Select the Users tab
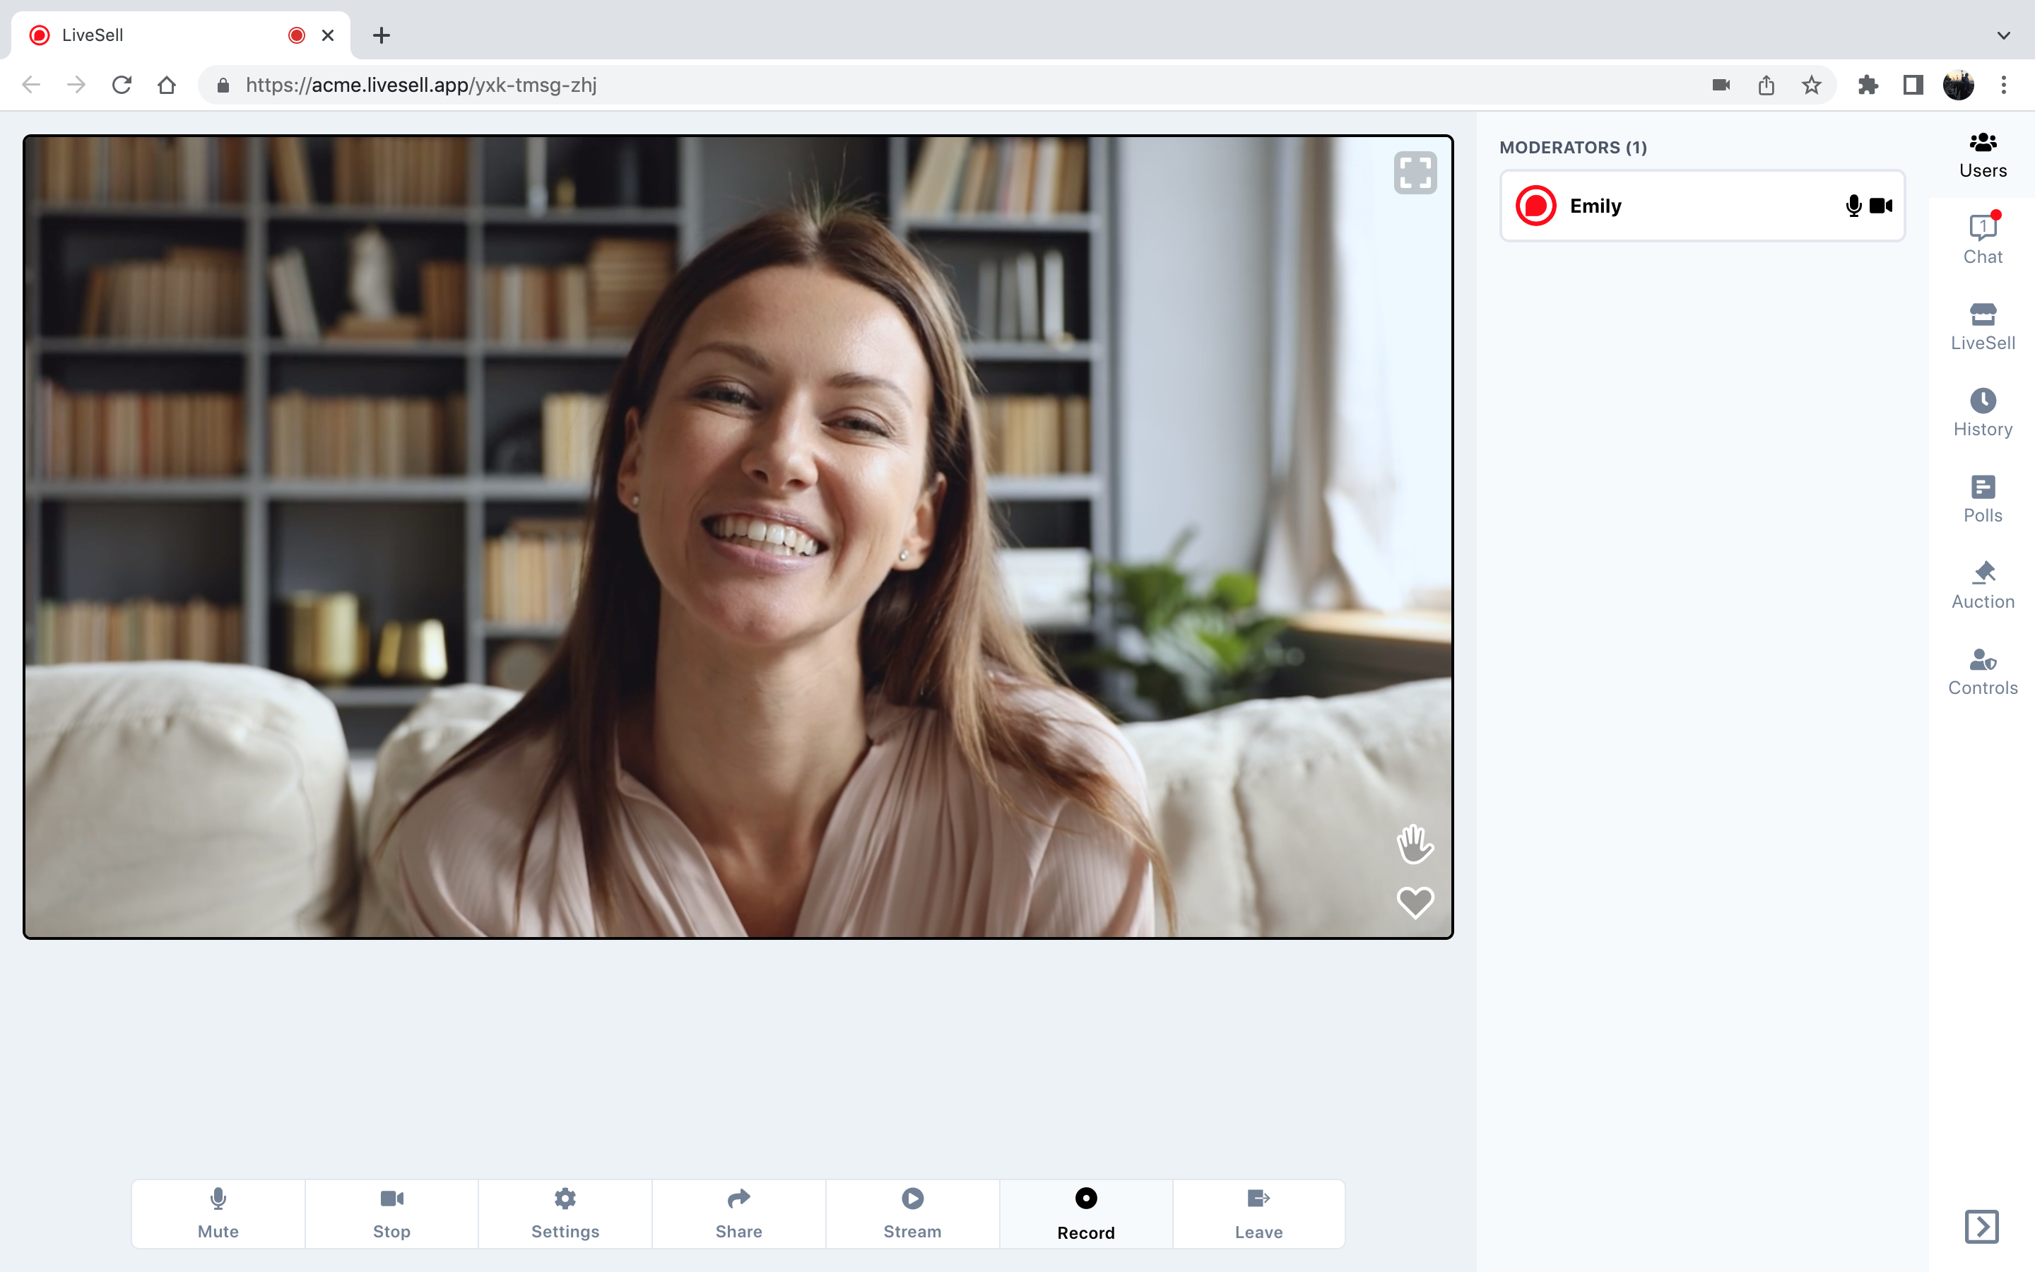Viewport: 2035px width, 1272px height. click(1982, 155)
